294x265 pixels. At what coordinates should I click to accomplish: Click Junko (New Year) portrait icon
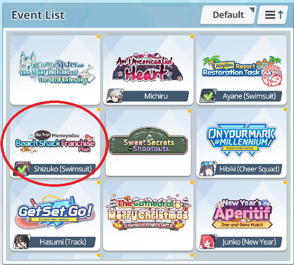(208, 242)
